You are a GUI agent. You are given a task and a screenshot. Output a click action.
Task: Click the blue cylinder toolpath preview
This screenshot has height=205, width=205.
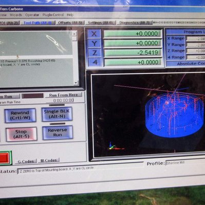(x=175, y=115)
